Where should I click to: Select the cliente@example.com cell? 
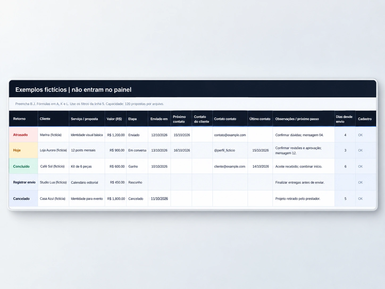click(x=230, y=166)
